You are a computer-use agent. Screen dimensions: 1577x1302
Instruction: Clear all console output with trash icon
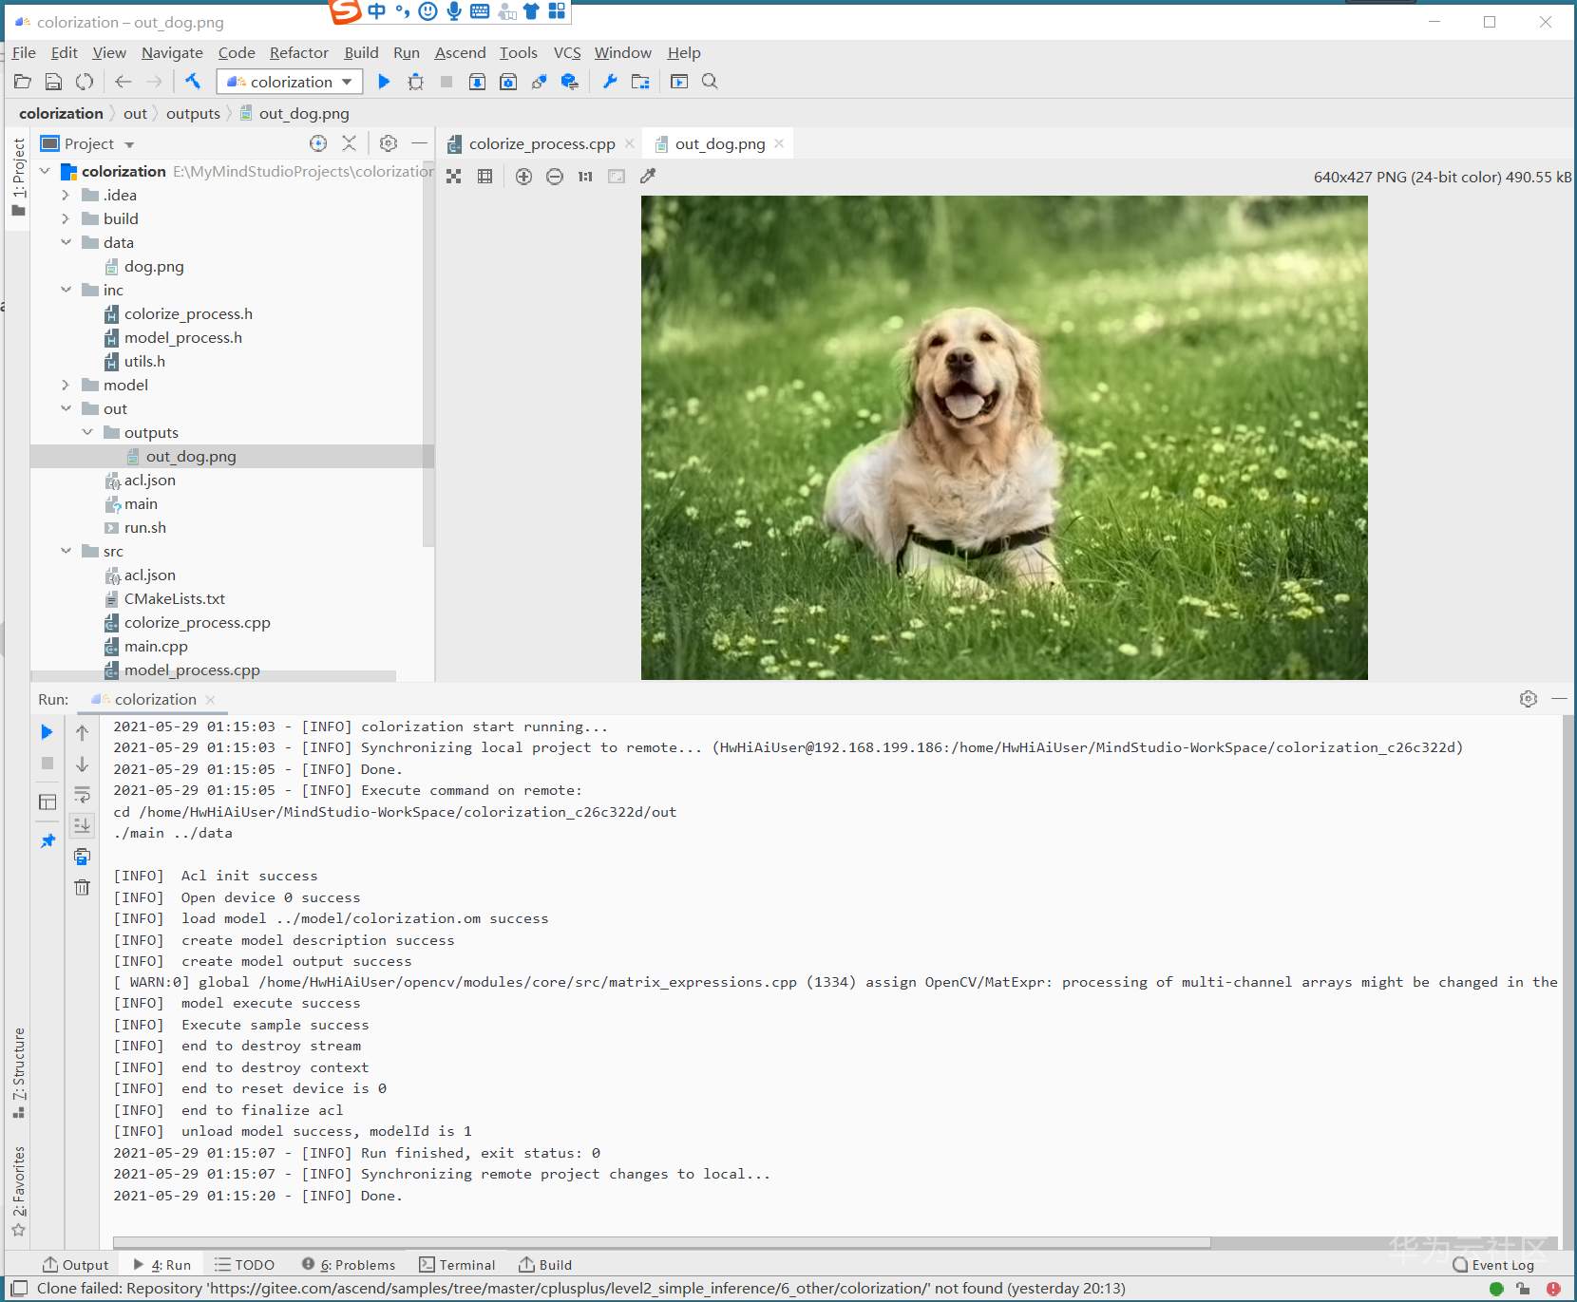(x=83, y=888)
